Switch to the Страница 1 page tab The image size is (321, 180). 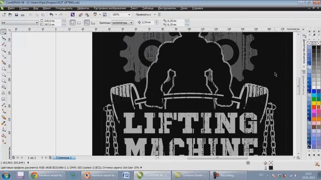tap(64, 158)
